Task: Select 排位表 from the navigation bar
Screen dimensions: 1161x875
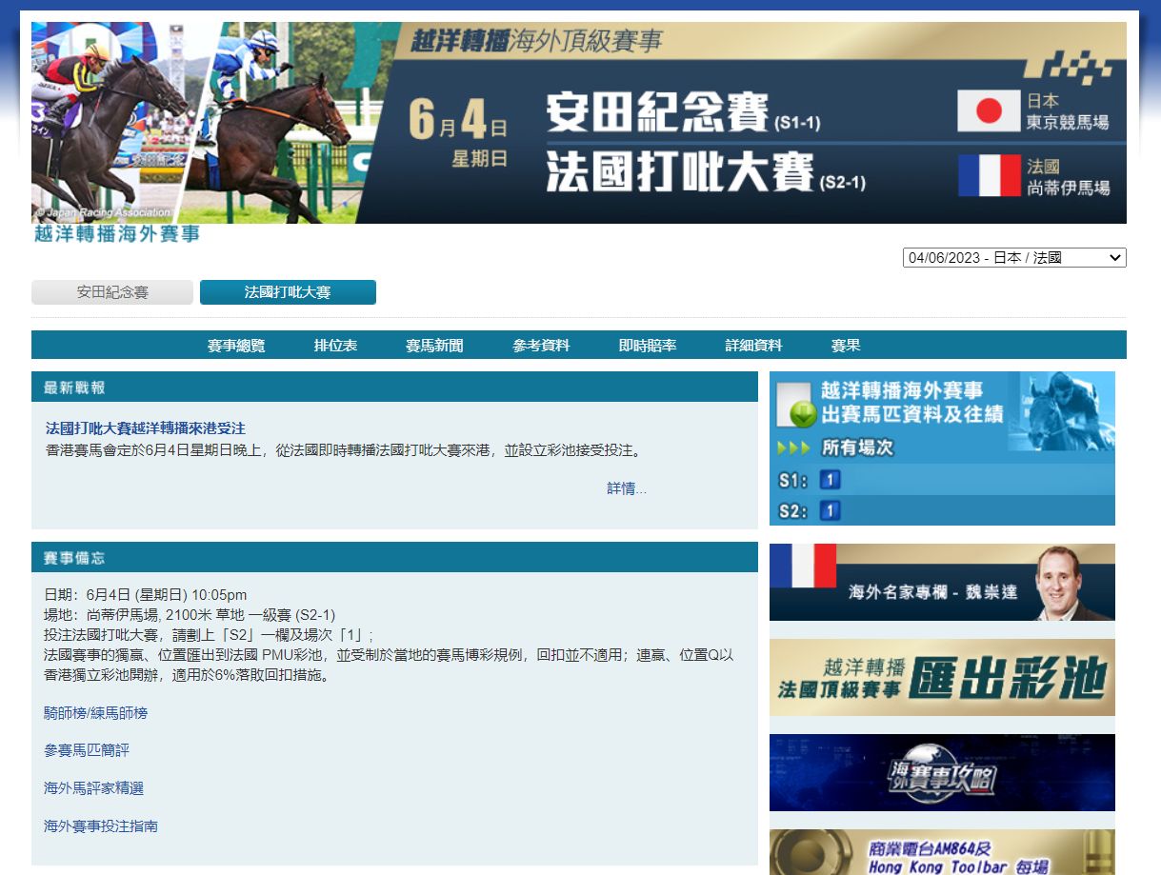Action: (x=335, y=346)
